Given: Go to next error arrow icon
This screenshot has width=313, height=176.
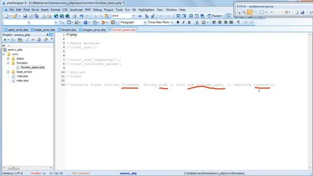Looking at the screenshot, I should [x=140, y=16].
